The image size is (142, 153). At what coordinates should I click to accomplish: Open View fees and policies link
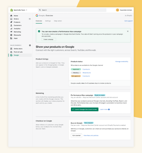click(91, 135)
